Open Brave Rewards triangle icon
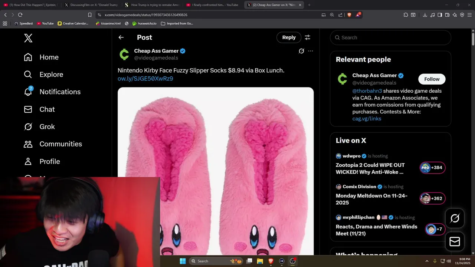Image resolution: width=475 pixels, height=267 pixels. click(358, 15)
